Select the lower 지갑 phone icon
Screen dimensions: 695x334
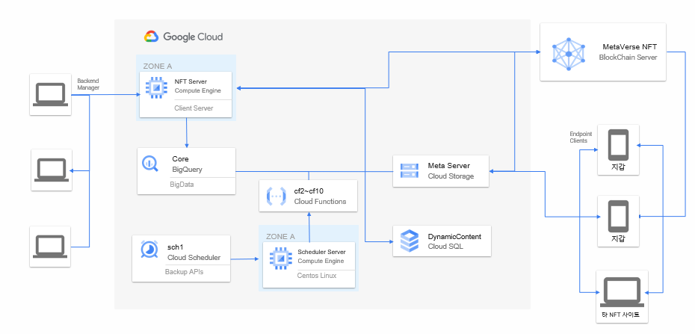point(618,216)
